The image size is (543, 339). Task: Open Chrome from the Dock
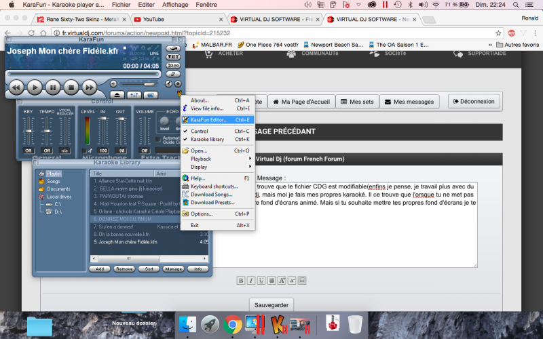click(232, 325)
